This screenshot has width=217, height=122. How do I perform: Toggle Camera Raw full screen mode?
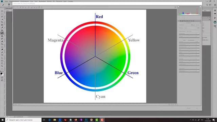coord(175,7)
